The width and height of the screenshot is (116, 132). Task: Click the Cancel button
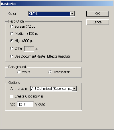pyautogui.click(x=98, y=22)
